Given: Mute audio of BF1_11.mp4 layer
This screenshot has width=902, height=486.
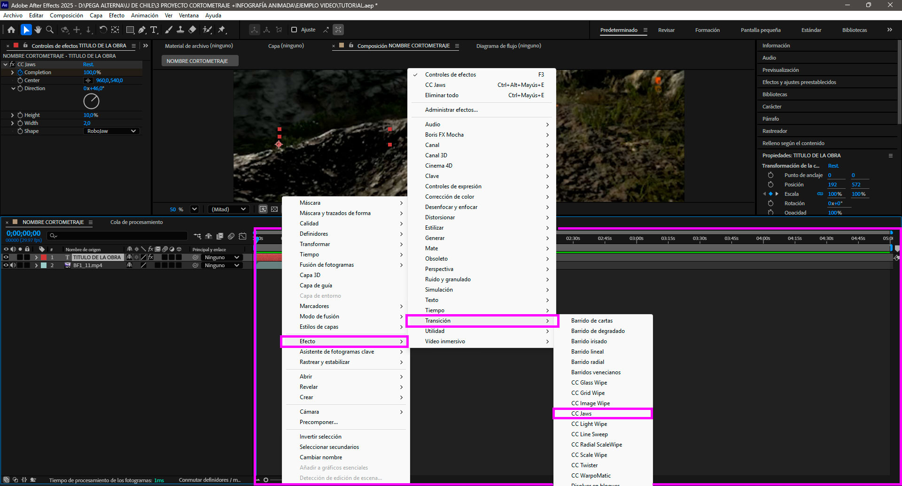Looking at the screenshot, I should (x=13, y=265).
